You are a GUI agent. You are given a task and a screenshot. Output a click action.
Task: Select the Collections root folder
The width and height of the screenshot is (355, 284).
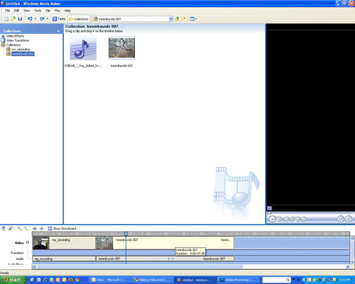(x=13, y=45)
